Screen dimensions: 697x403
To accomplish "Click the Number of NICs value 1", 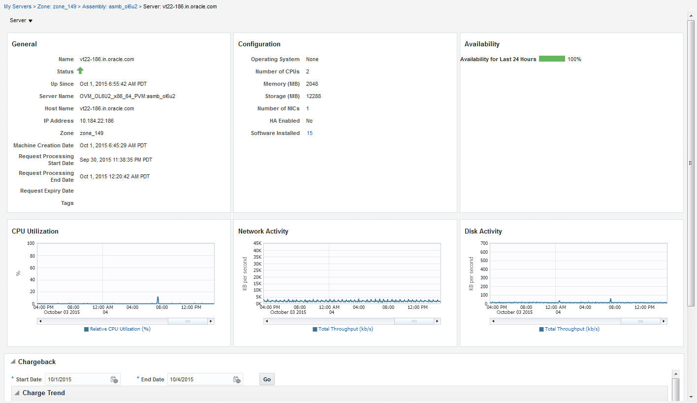I will click(x=308, y=108).
